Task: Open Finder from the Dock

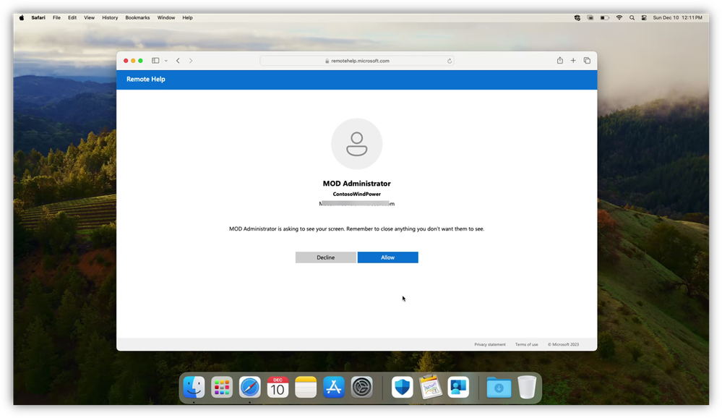Action: (x=194, y=387)
